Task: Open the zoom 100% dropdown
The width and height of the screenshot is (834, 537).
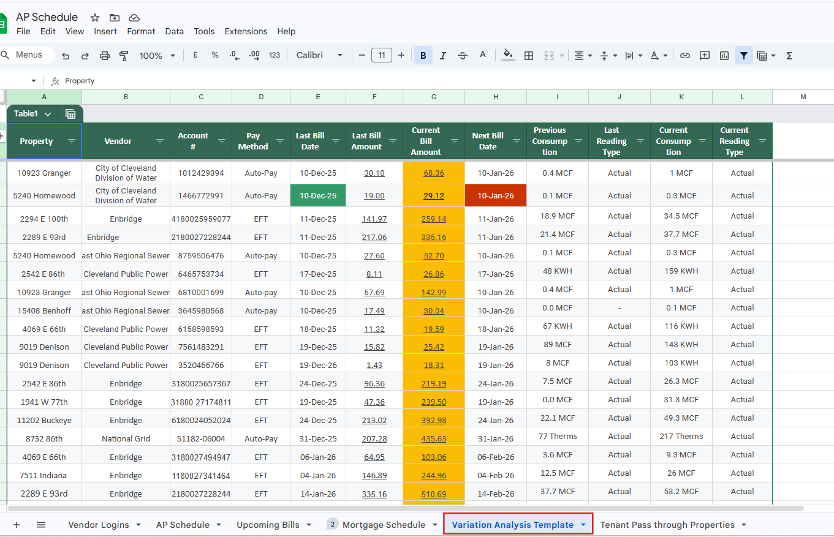Action: [x=157, y=56]
